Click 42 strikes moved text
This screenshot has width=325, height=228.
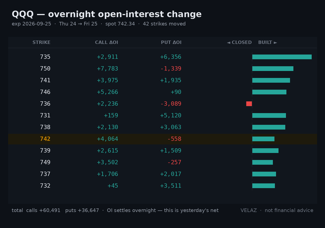[x=164, y=24]
